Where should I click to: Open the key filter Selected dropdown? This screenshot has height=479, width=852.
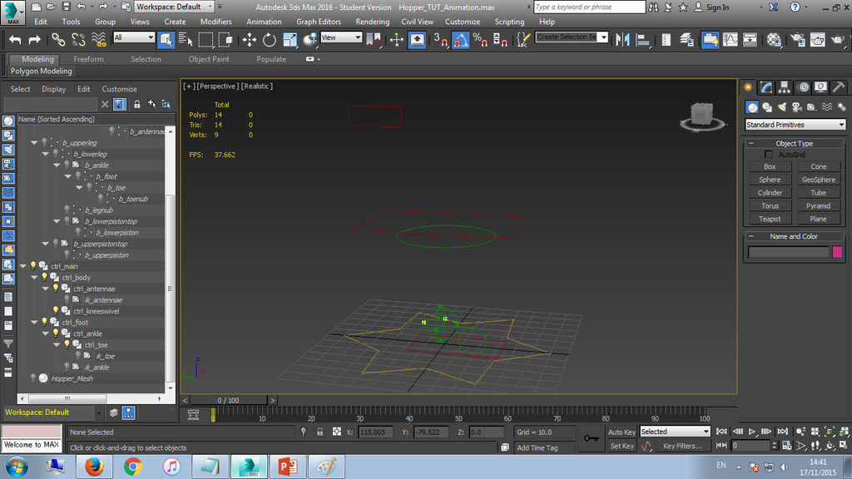click(675, 432)
